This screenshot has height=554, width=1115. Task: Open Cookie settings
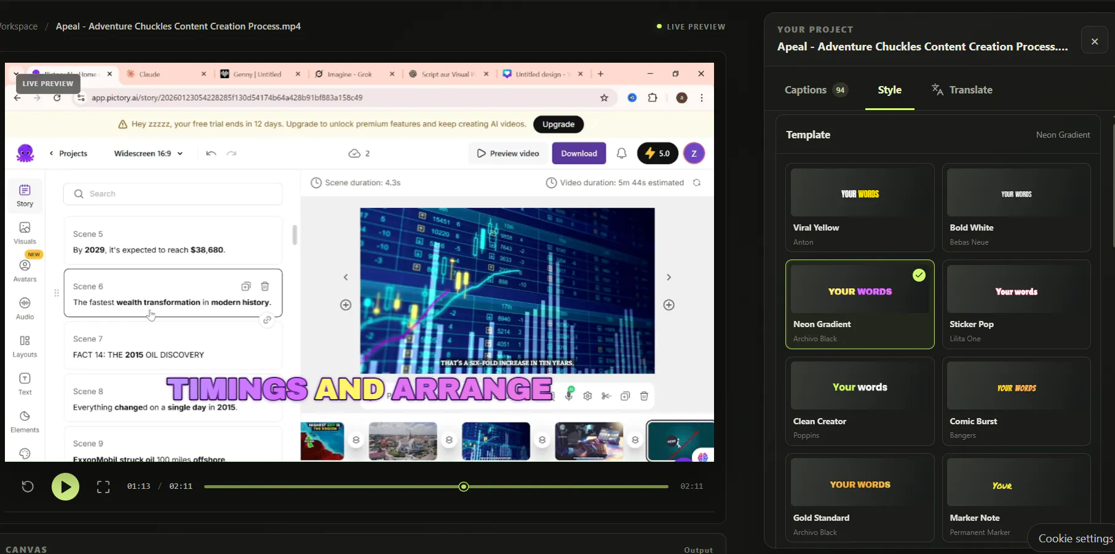(x=1074, y=538)
